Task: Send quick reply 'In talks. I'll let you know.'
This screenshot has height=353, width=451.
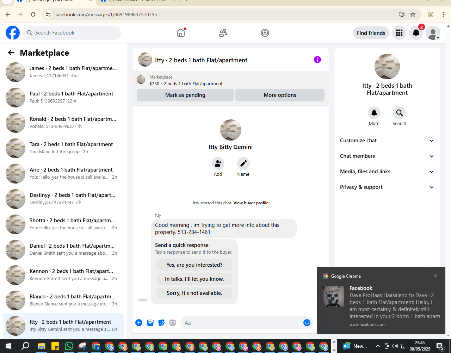Action: coord(194,279)
